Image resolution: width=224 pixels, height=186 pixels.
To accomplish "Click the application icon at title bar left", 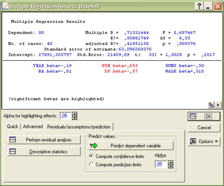I will pyautogui.click(x=5, y=6).
